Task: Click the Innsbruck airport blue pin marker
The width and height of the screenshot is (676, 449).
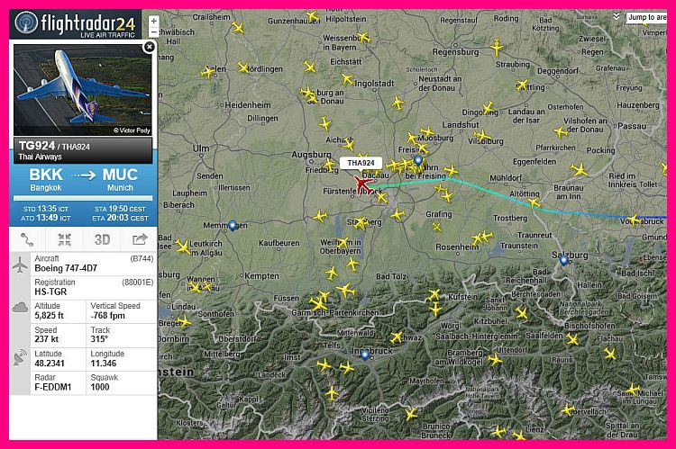Action: click(x=365, y=355)
